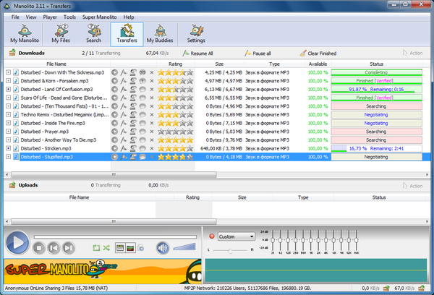Click upload speed icon in status bar
This screenshot has width=434, height=295.
tap(386, 288)
